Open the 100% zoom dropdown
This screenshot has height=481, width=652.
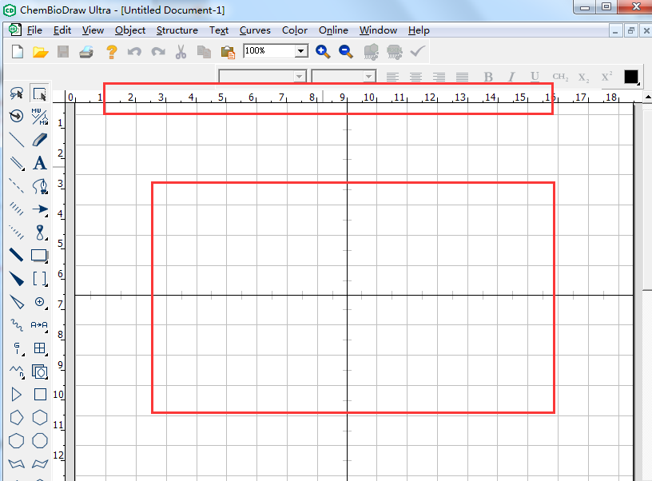(x=301, y=51)
